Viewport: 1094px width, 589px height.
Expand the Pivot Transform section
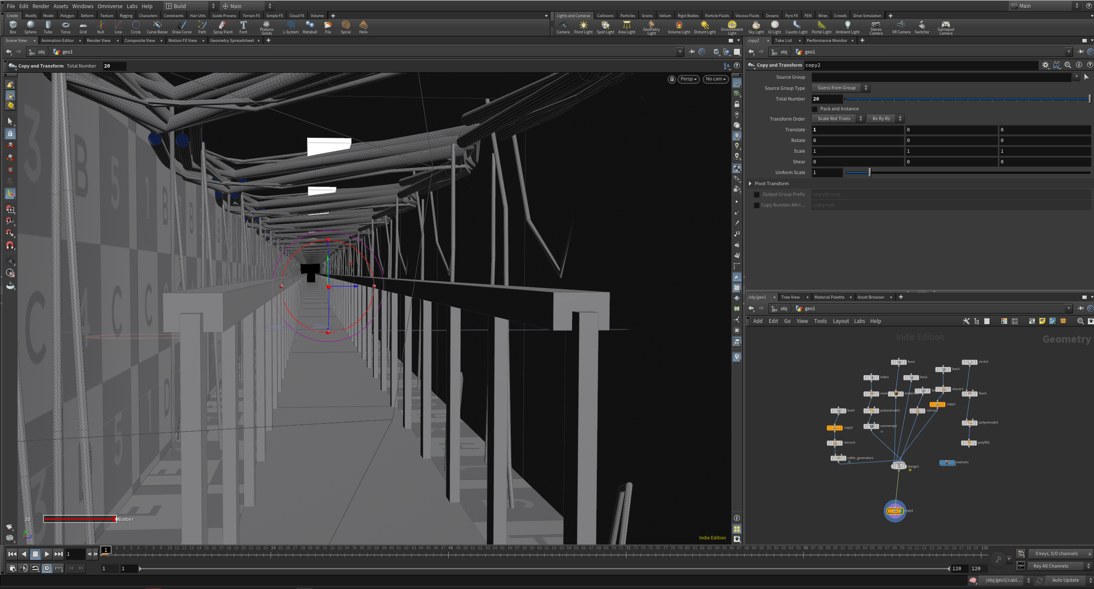coord(750,184)
